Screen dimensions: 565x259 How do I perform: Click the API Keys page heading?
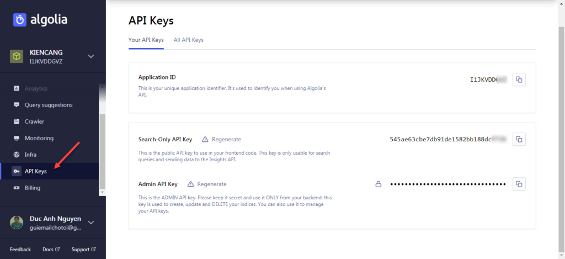coord(151,21)
